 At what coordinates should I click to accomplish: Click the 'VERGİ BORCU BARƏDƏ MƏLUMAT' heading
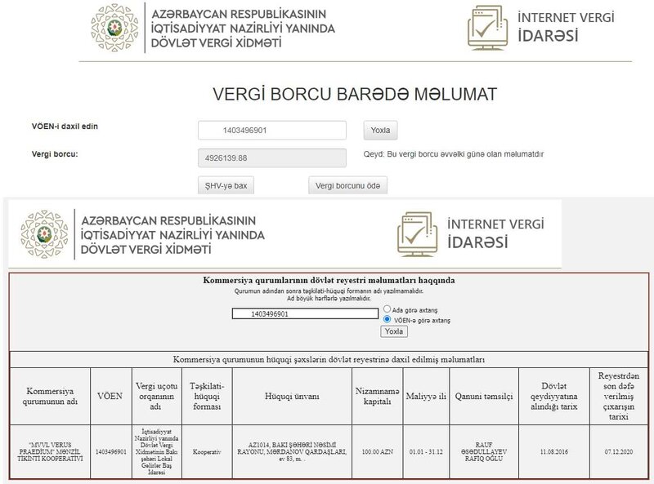[x=327, y=92]
